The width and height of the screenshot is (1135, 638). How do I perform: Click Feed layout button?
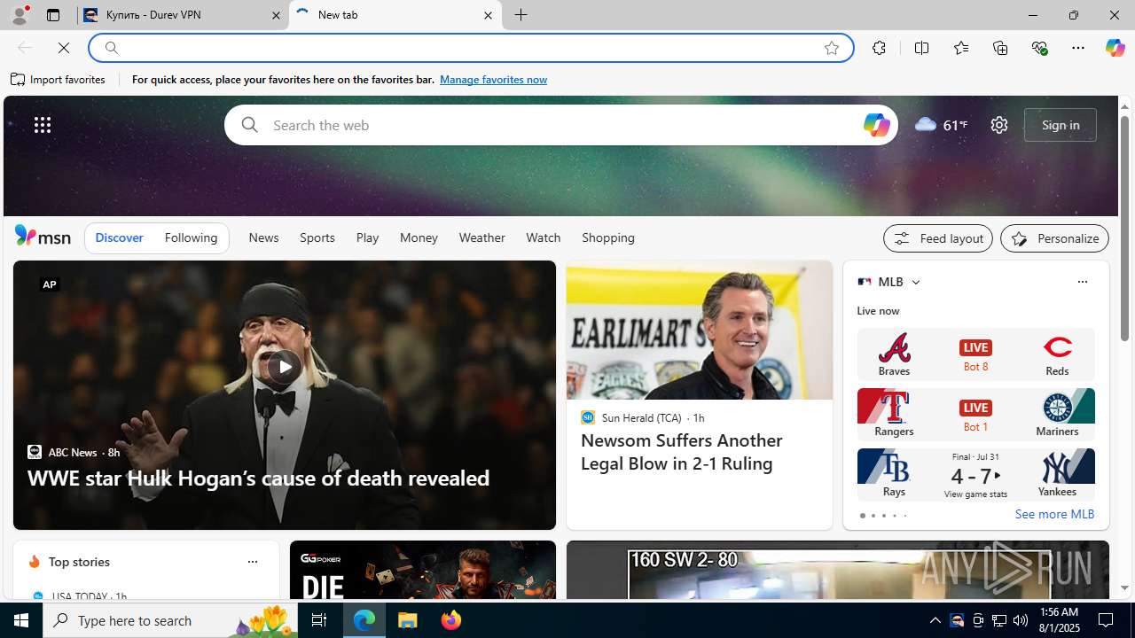[x=937, y=238]
